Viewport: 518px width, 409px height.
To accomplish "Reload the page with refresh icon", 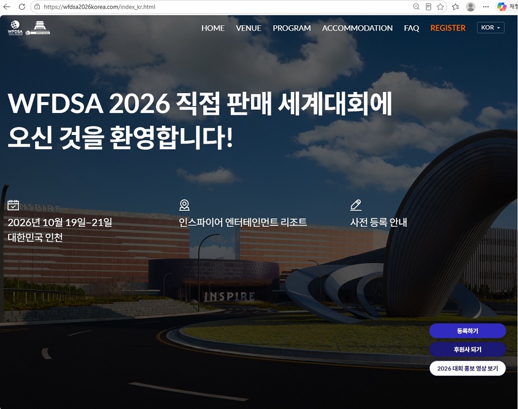I will pos(22,6).
